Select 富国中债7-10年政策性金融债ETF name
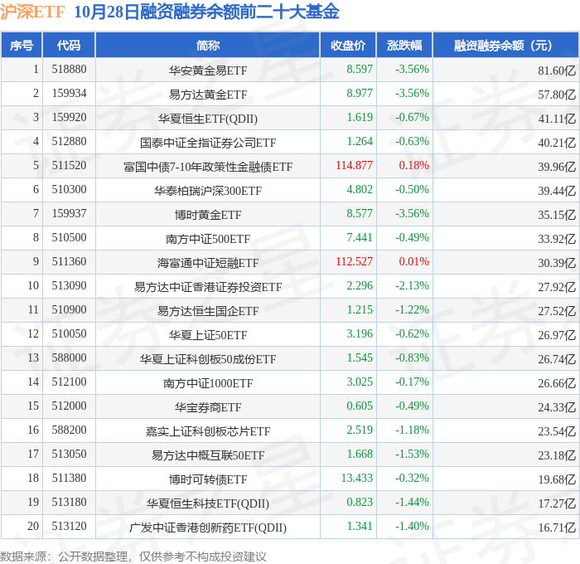The width and height of the screenshot is (580, 564). (x=208, y=167)
